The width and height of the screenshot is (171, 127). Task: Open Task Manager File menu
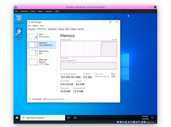pos(29,26)
